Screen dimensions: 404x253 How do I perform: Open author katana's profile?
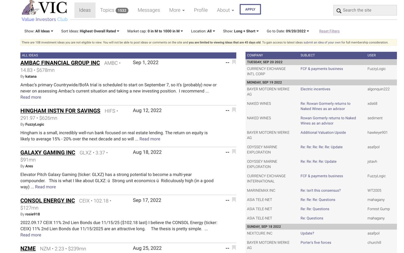click(31, 77)
